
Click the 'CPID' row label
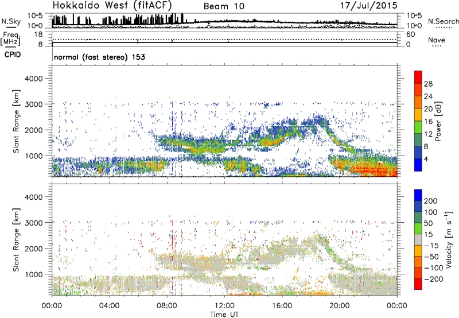(x=12, y=55)
